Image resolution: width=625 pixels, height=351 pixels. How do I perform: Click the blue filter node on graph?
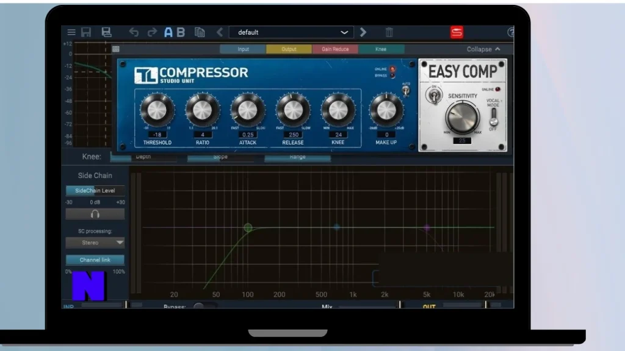[x=337, y=227]
